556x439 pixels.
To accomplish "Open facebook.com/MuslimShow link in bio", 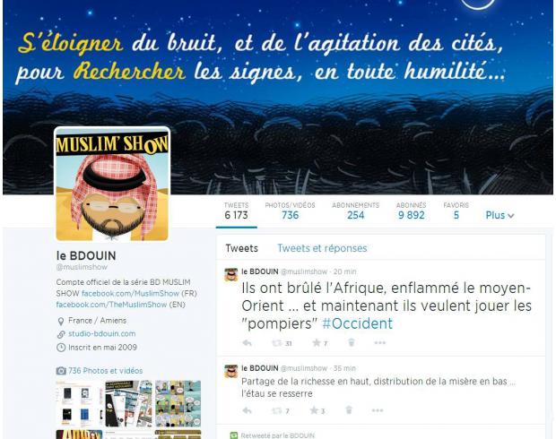I will coord(130,293).
